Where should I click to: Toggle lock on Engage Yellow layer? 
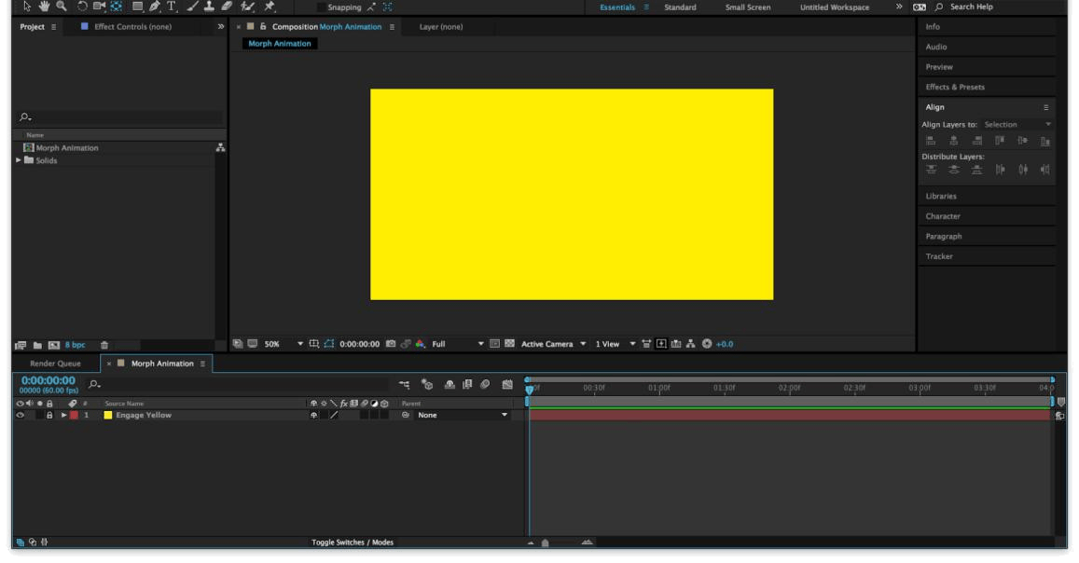tap(48, 415)
